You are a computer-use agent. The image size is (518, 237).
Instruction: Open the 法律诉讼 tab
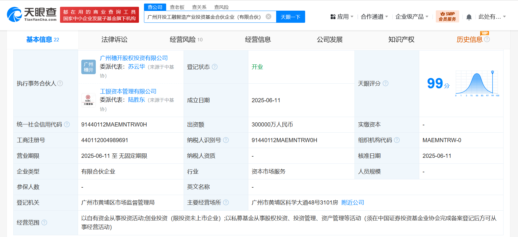pyautogui.click(x=114, y=40)
